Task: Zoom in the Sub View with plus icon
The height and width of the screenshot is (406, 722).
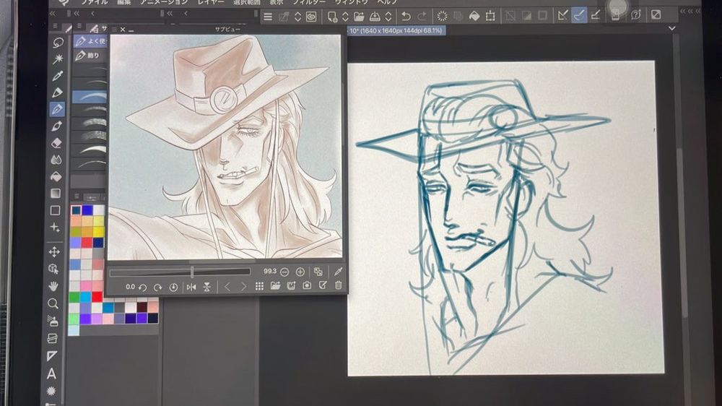Action: click(x=300, y=272)
